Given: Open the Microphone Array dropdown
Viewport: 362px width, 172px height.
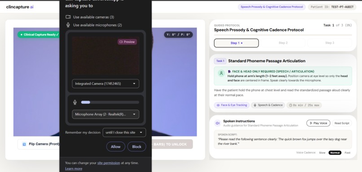Looking at the screenshot, I should pos(106,114).
